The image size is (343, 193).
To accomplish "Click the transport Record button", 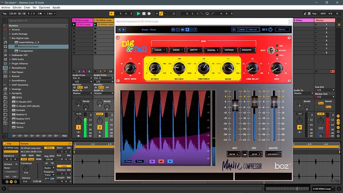I will tap(149, 13).
